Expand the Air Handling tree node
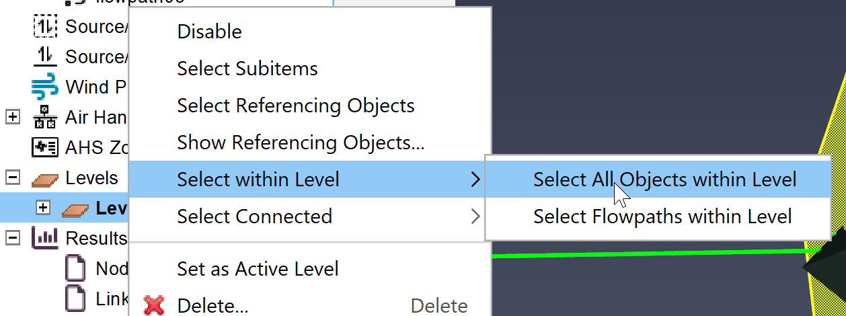The height and width of the screenshot is (316, 846). 12,117
